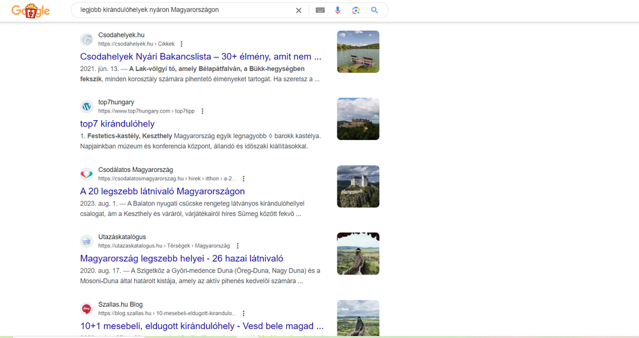Screen dimensions: 639x338
Task: Open the top7 kirándulóhely result link
Action: coord(118,124)
